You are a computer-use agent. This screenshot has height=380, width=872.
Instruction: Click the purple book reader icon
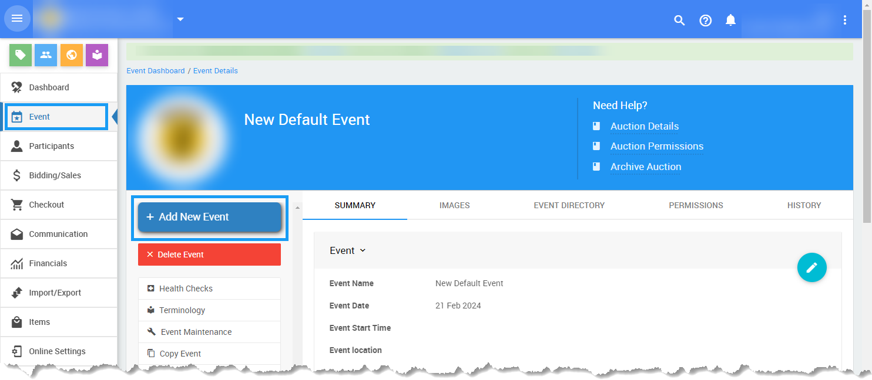97,55
